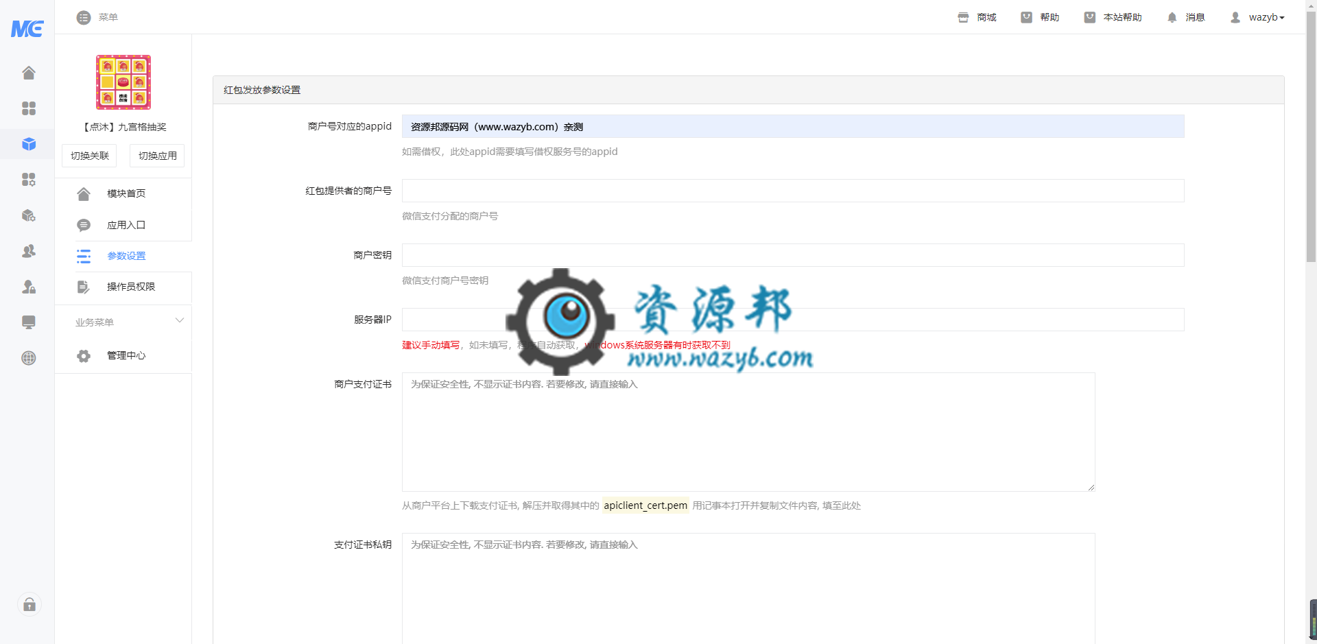
Task: Toggle the 菜单 hamburger icon
Action: [84, 17]
